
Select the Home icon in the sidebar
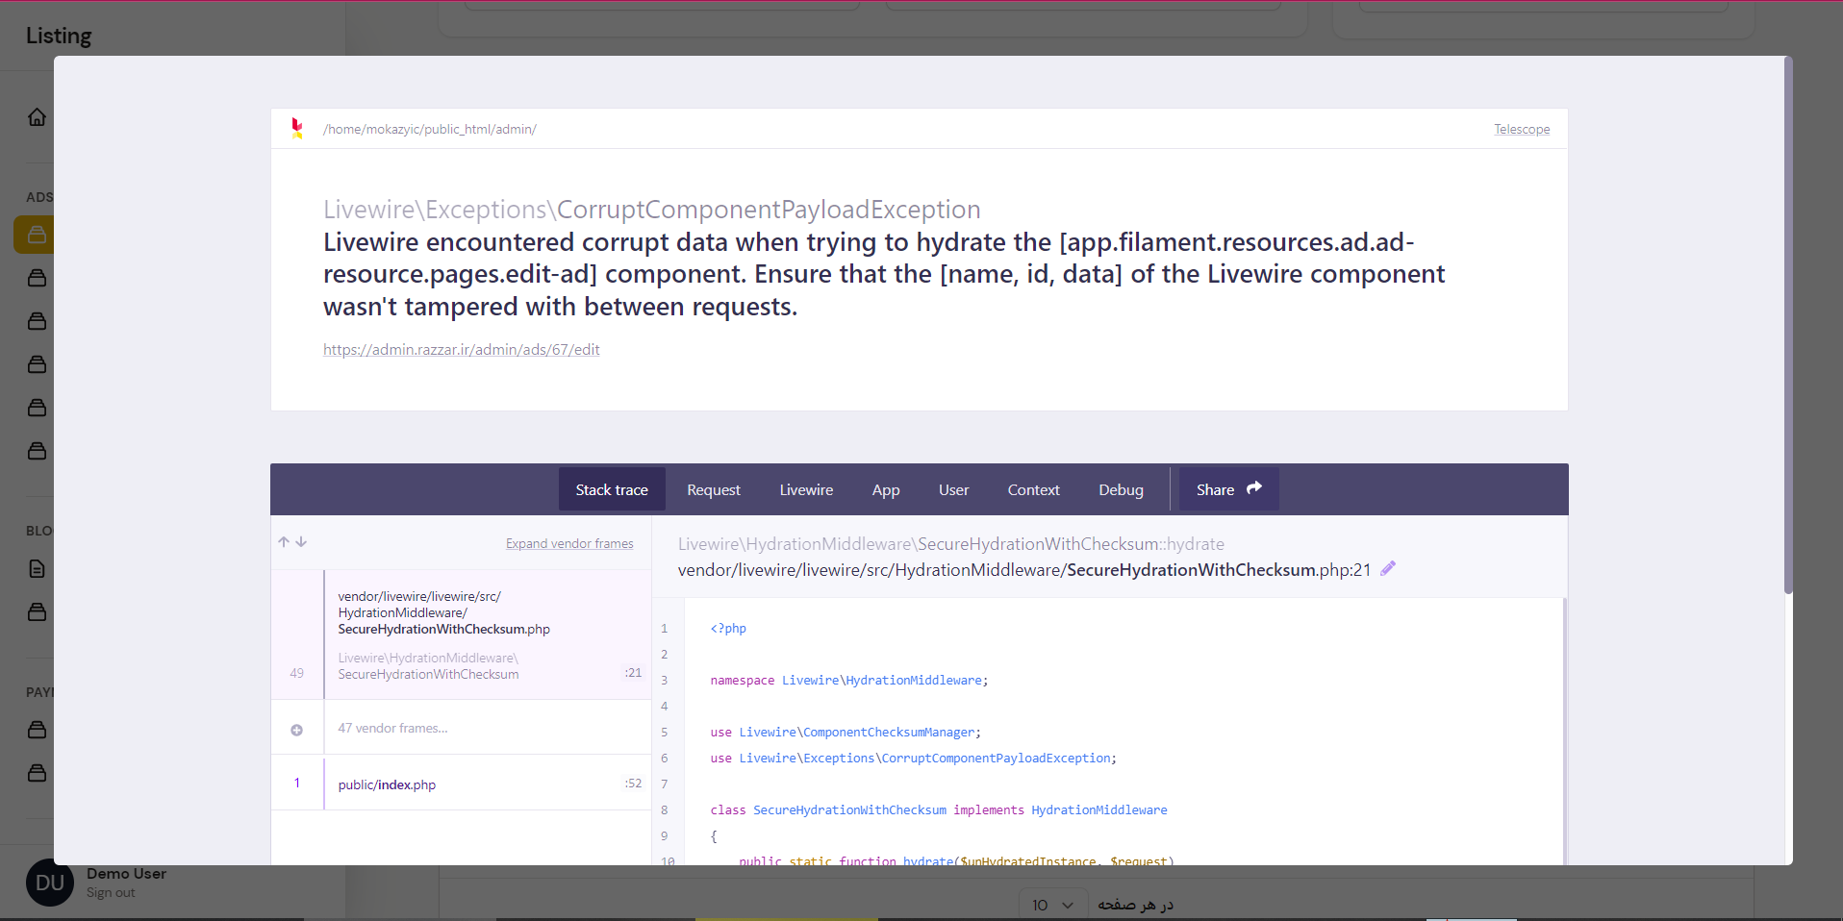point(37,116)
